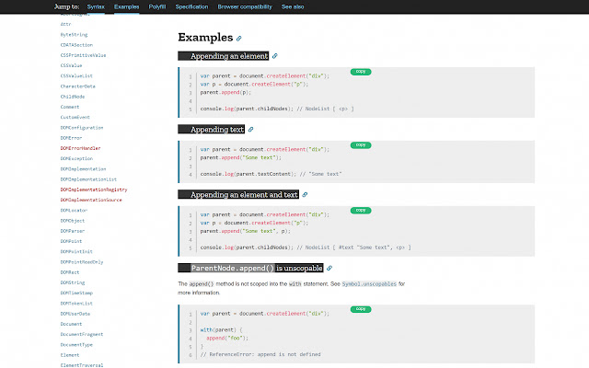Screen dimensions: 589x368
Task: Copy the Appending an element code sample
Action: 361,71
